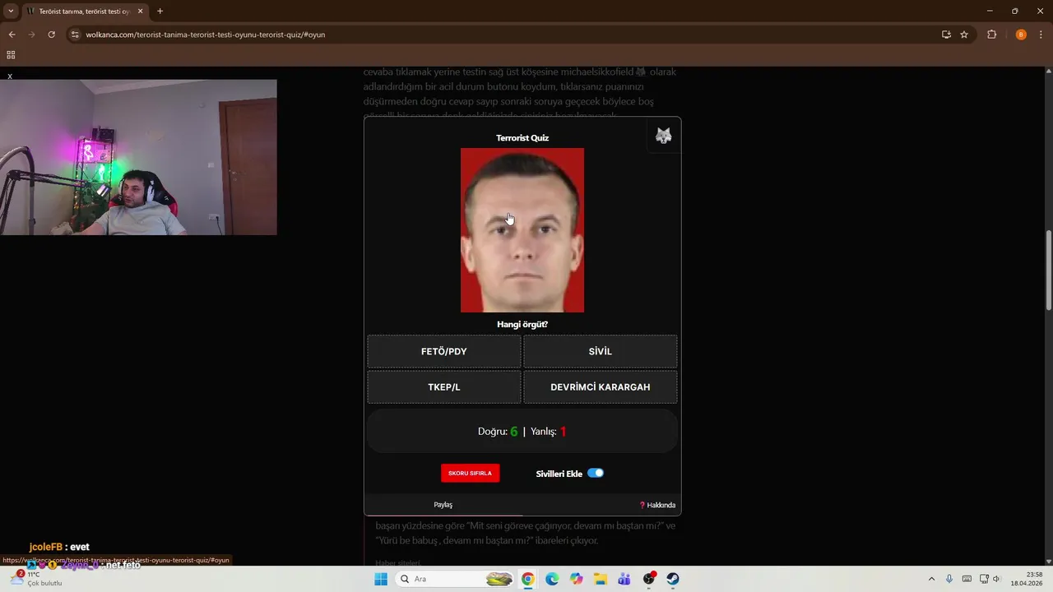
Task: Click the install/cast icon in address bar
Action: [x=946, y=35]
